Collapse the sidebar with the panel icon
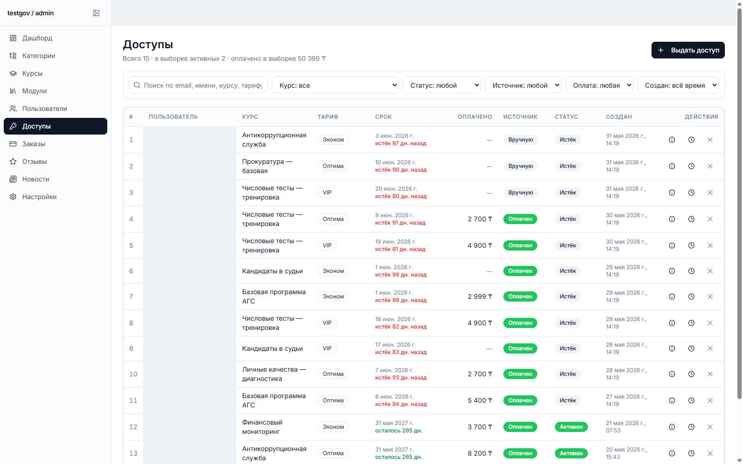Viewport: 743px width, 464px height. 96,13
